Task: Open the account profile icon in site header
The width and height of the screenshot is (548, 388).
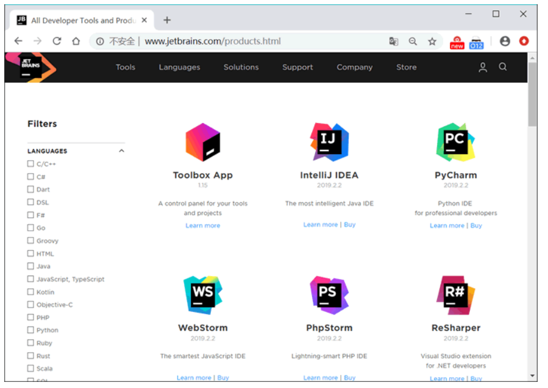Action: click(x=483, y=67)
